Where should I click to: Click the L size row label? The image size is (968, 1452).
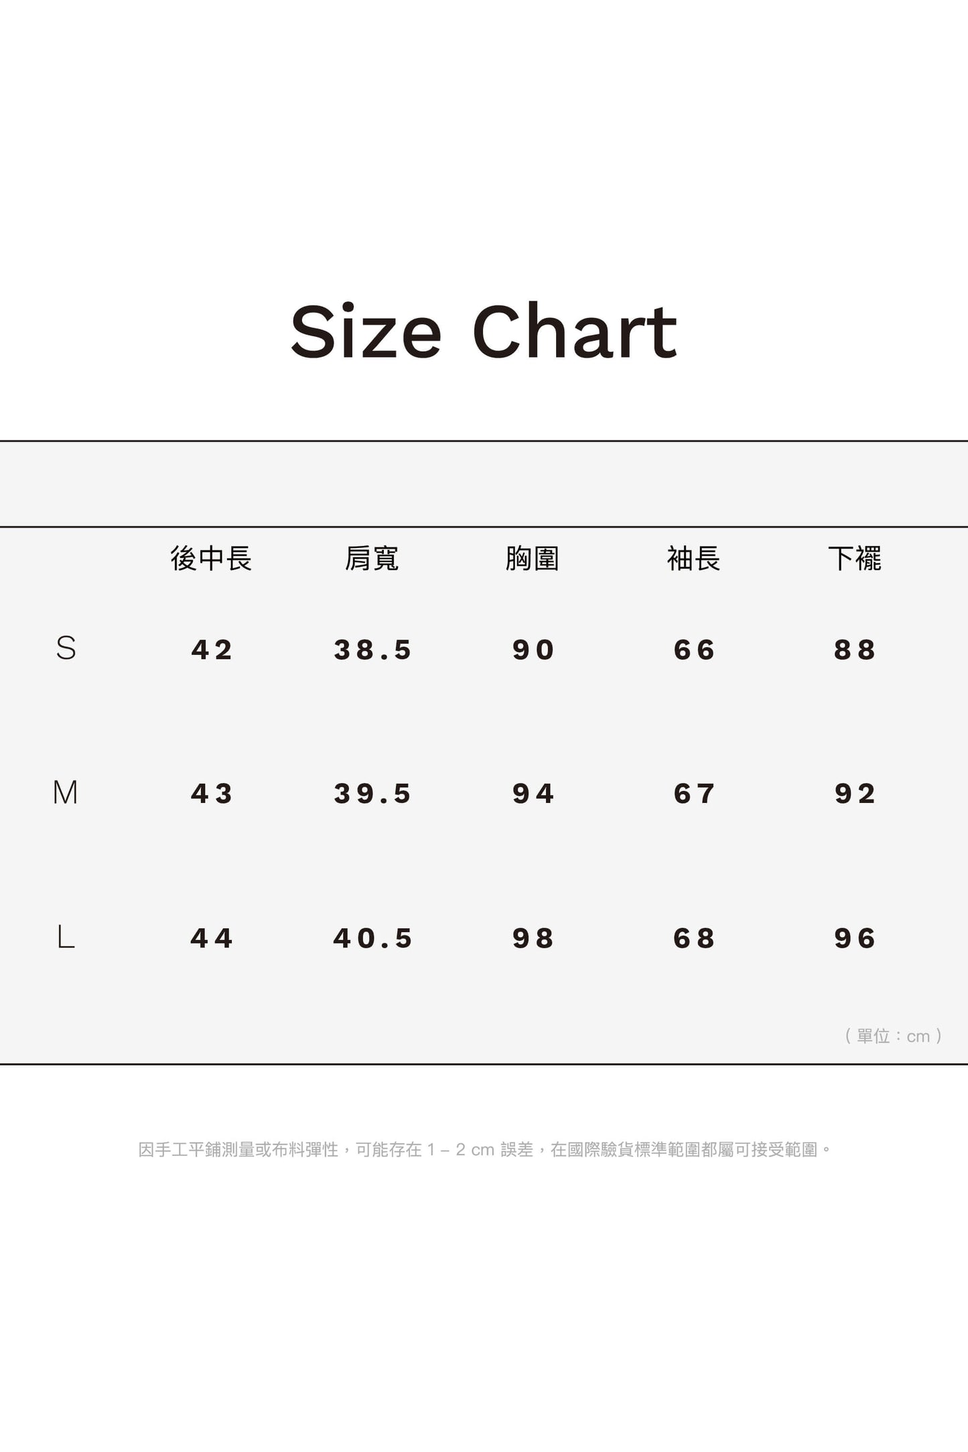tap(66, 937)
